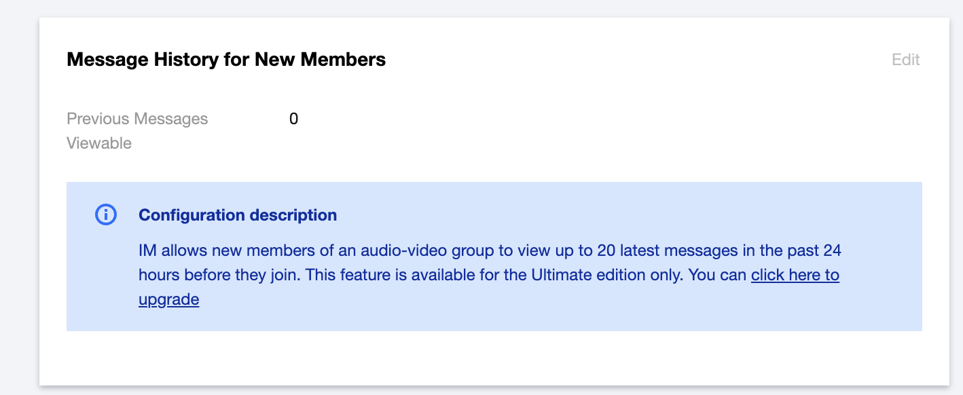Click the blue info circle icon
Viewport: 963px width, 395px height.
[106, 215]
